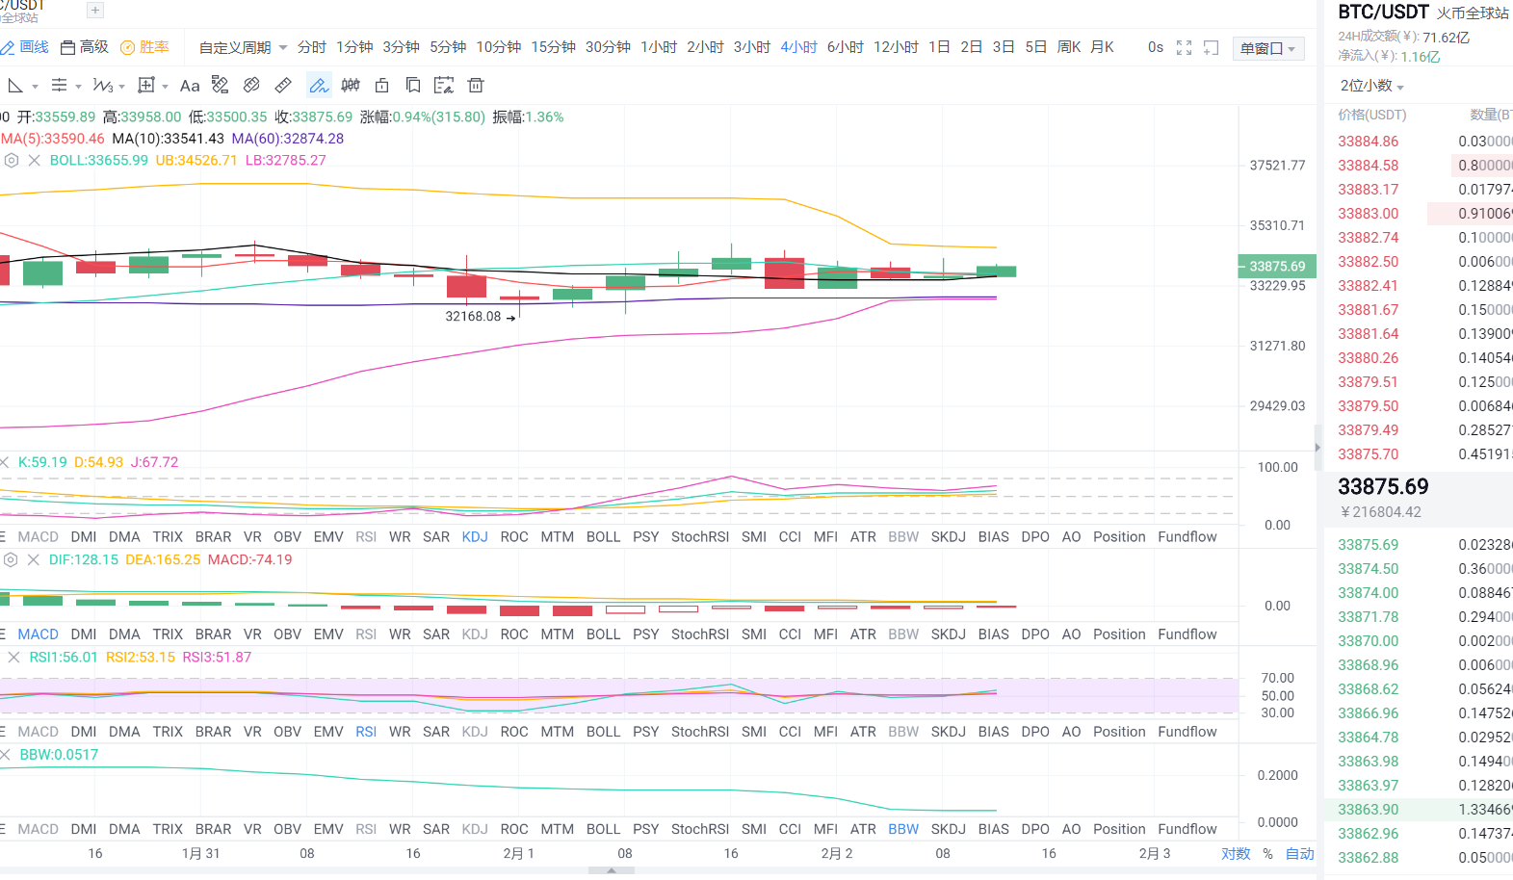Select the wave pattern drawing tool
The width and height of the screenshot is (1513, 880).
click(102, 86)
